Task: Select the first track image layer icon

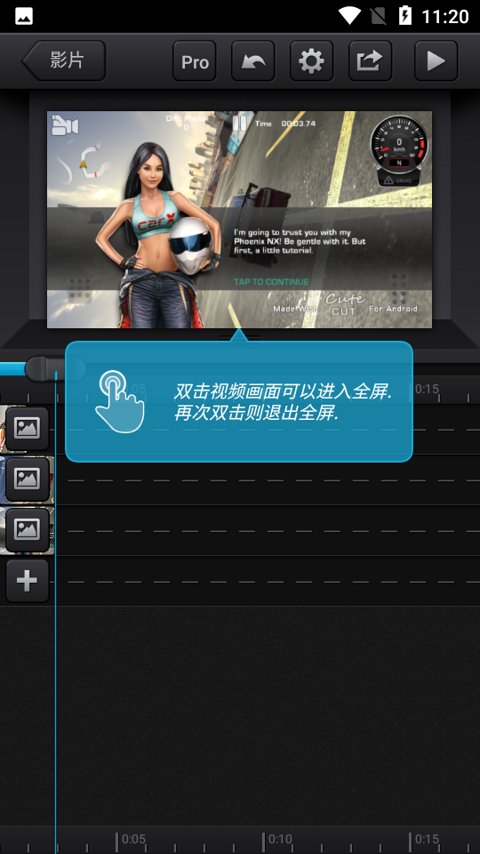Action: [x=28, y=429]
